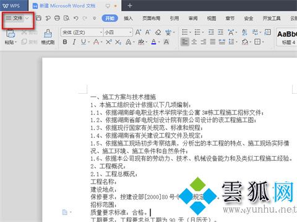Click the tab stops icon in paragraph group
297x222 pixels.
268,32
